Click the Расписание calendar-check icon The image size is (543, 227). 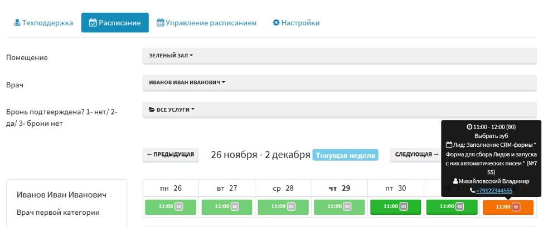click(x=93, y=23)
